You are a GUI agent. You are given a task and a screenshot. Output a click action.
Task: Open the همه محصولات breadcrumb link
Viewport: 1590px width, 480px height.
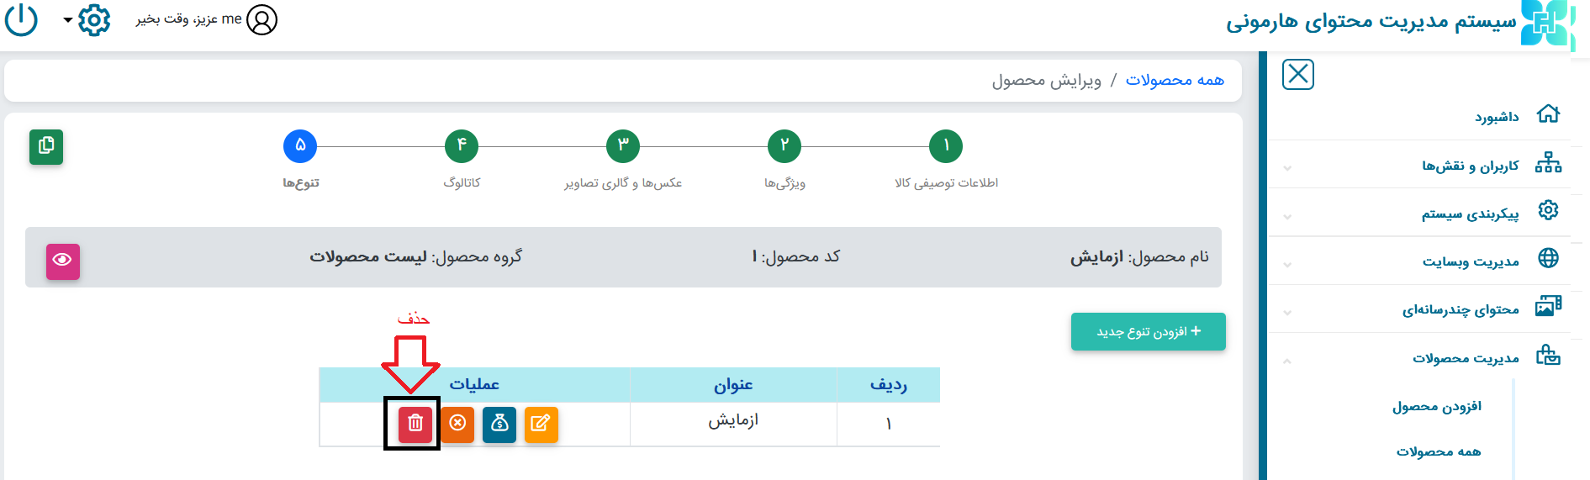tap(1174, 80)
